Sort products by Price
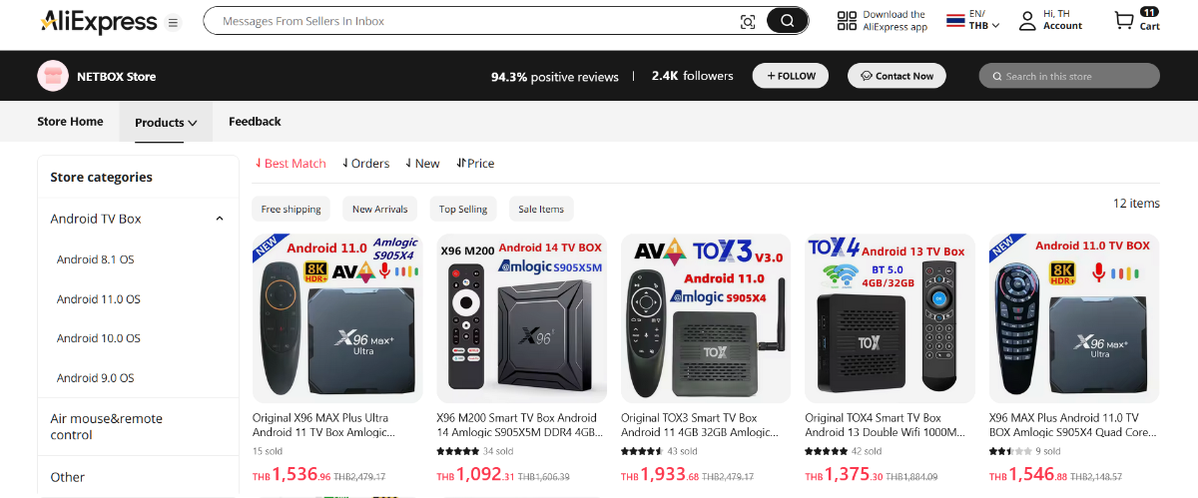The image size is (1198, 498). point(475,163)
